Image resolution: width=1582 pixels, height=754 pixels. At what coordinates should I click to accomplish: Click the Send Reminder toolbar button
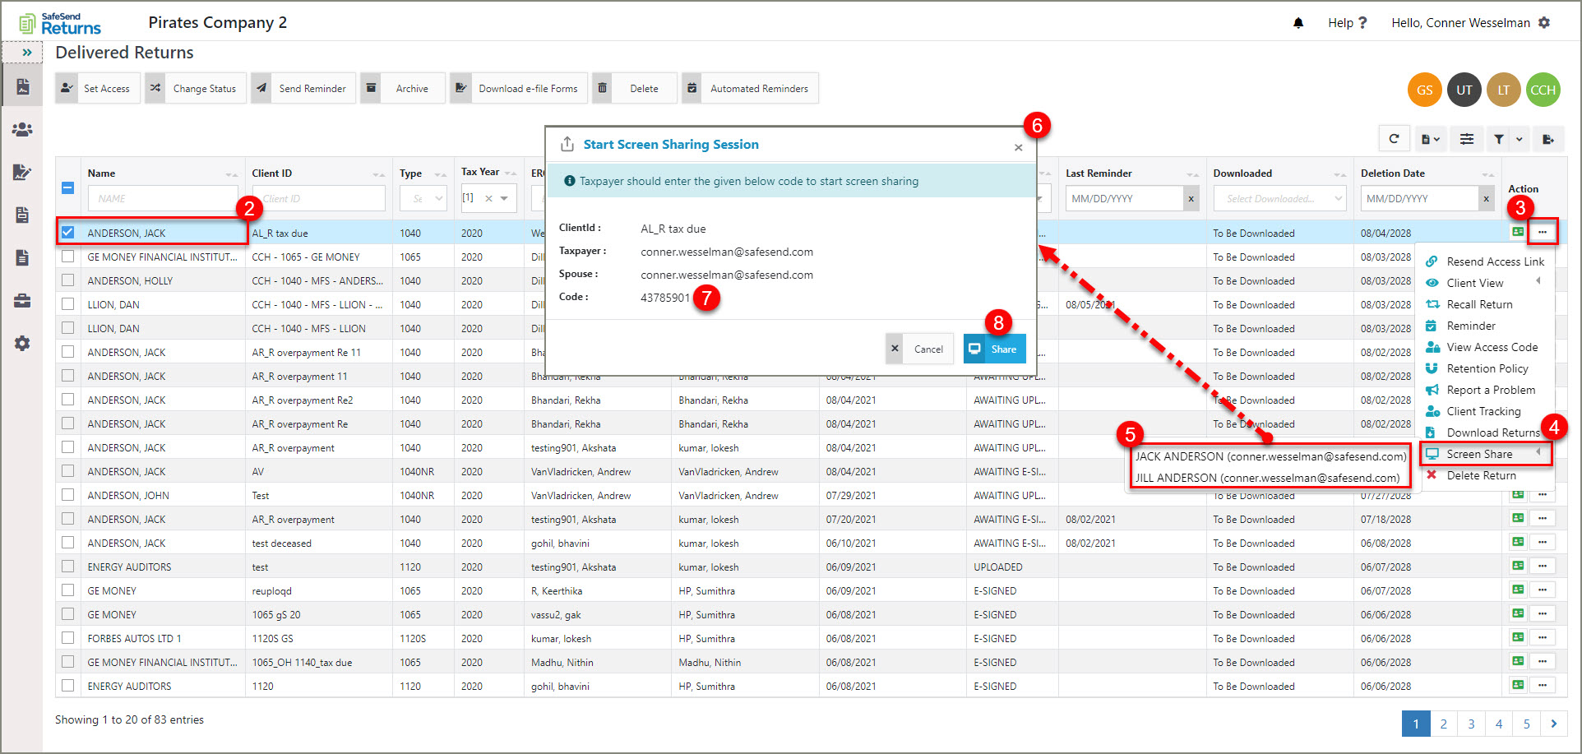tap(303, 88)
